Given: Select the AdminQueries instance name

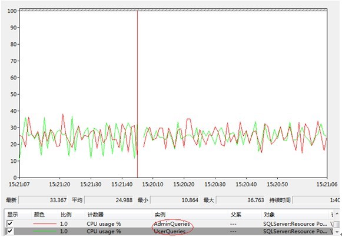Looking at the screenshot, I should tap(172, 224).
